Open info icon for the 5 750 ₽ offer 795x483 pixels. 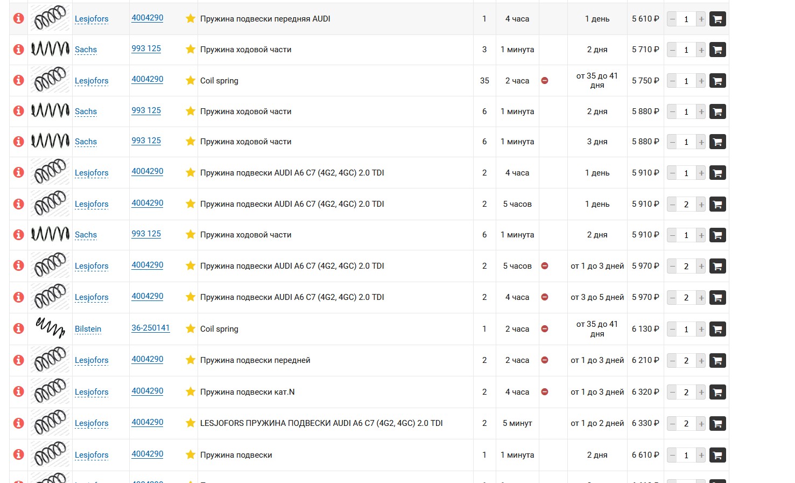click(x=18, y=80)
